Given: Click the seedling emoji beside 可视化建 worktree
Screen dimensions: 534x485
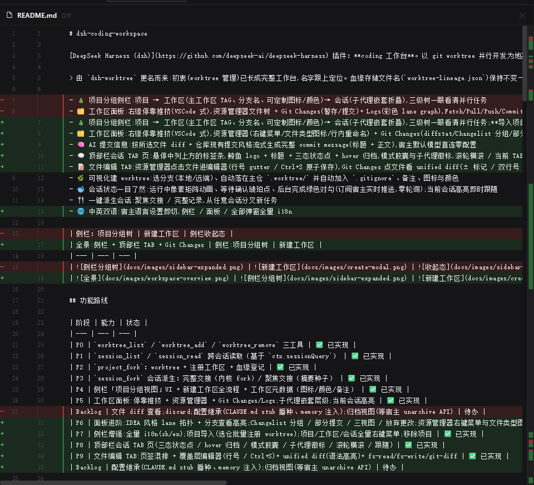Looking at the screenshot, I should tap(81, 178).
